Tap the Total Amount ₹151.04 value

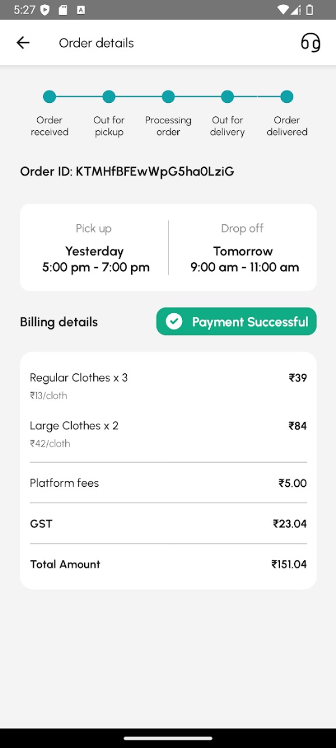(289, 564)
